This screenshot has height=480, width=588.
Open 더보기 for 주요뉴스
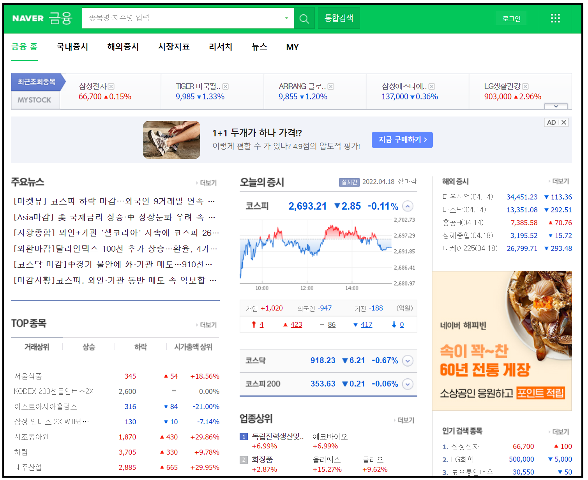coord(207,183)
